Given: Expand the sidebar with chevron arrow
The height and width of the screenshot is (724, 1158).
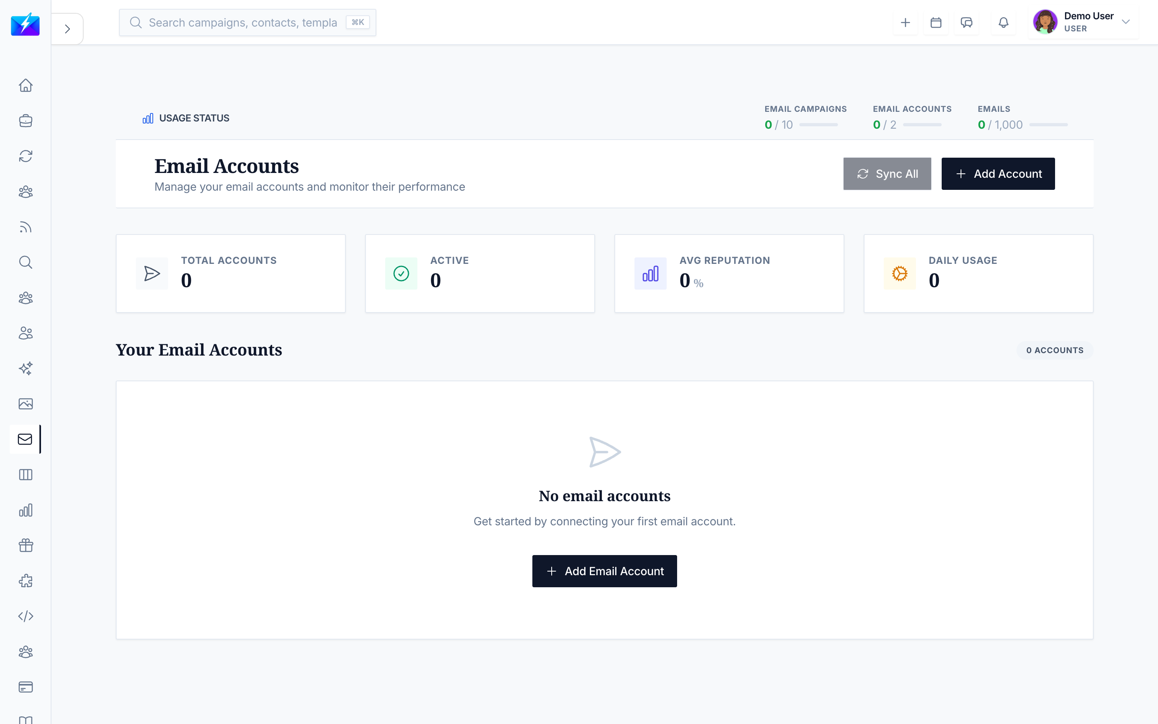Looking at the screenshot, I should (68, 29).
